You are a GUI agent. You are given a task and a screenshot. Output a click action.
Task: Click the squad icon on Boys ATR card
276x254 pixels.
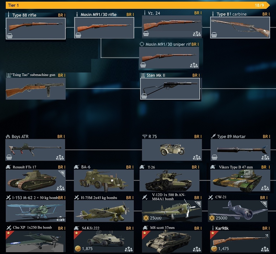coord(60,157)
